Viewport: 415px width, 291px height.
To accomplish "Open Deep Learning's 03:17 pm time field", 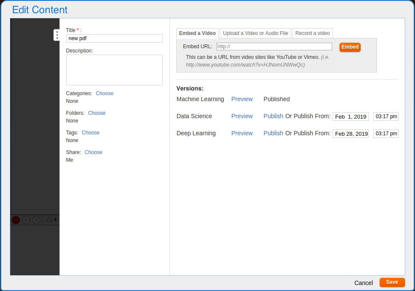I will (386, 134).
